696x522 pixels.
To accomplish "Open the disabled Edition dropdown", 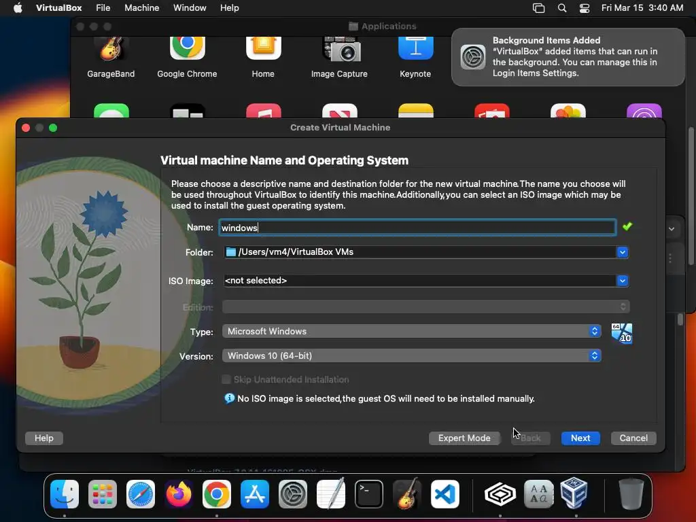I will pos(426,307).
